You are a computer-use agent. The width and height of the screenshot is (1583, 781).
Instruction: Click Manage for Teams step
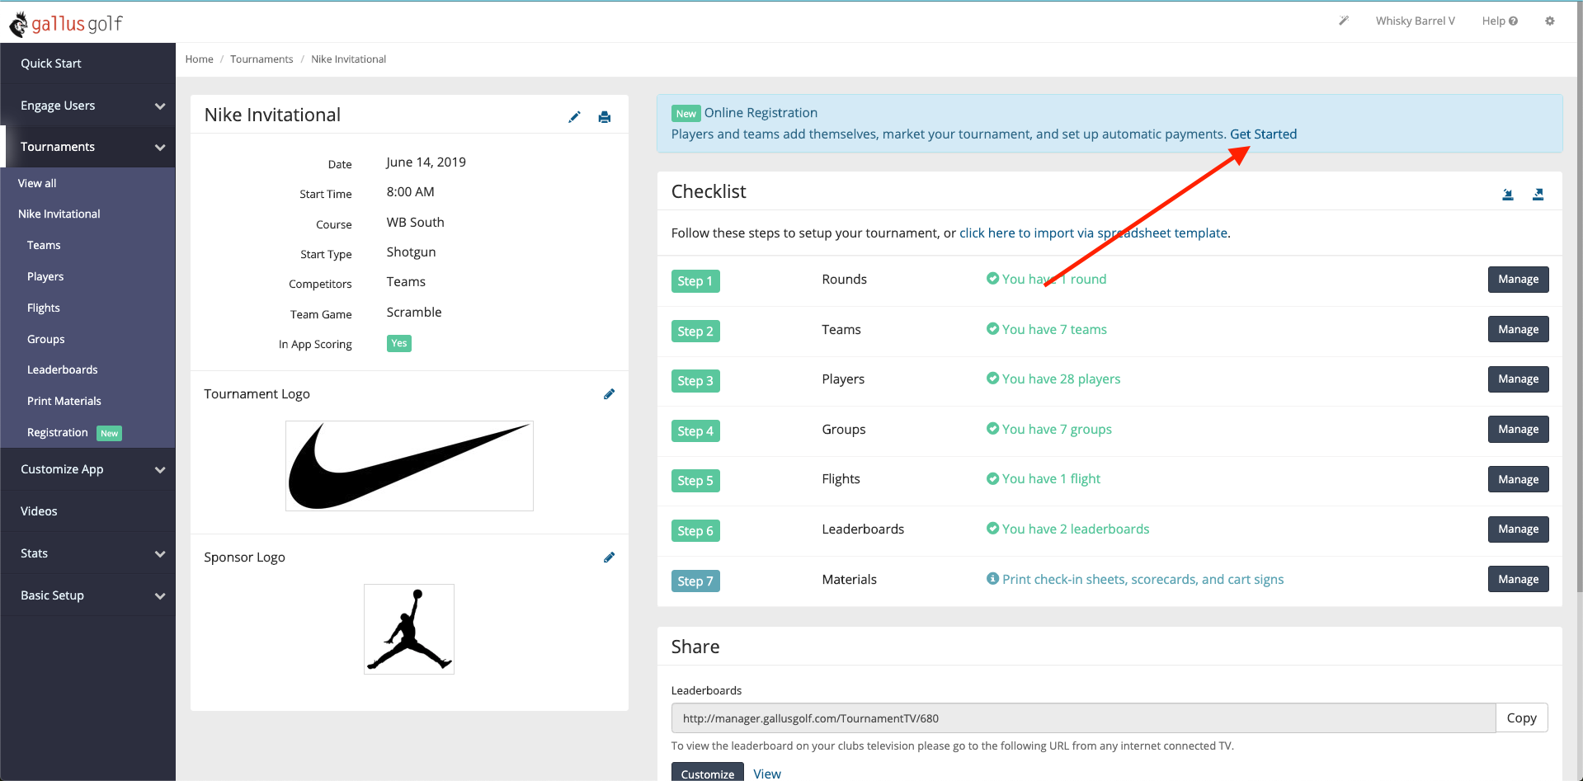pyautogui.click(x=1518, y=329)
